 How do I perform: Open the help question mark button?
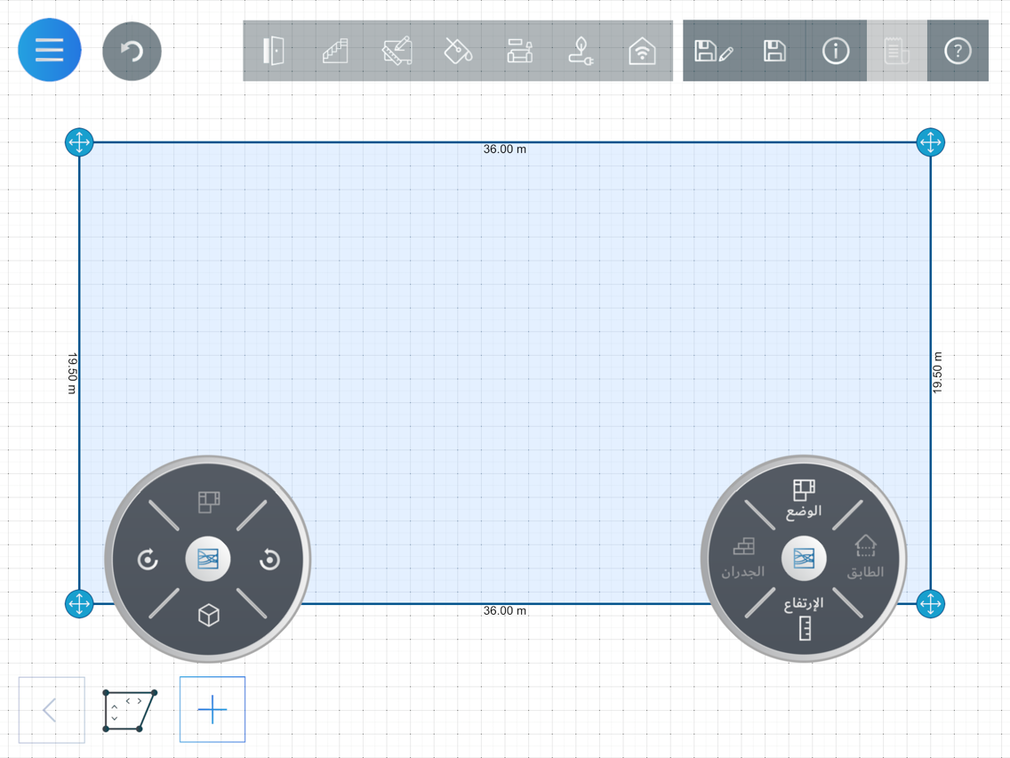pyautogui.click(x=958, y=51)
